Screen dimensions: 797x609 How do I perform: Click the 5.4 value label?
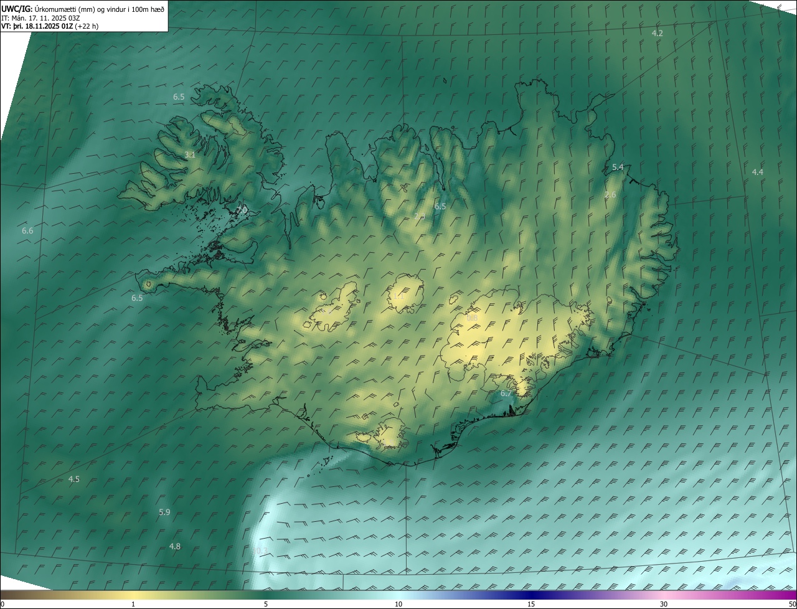(x=618, y=168)
